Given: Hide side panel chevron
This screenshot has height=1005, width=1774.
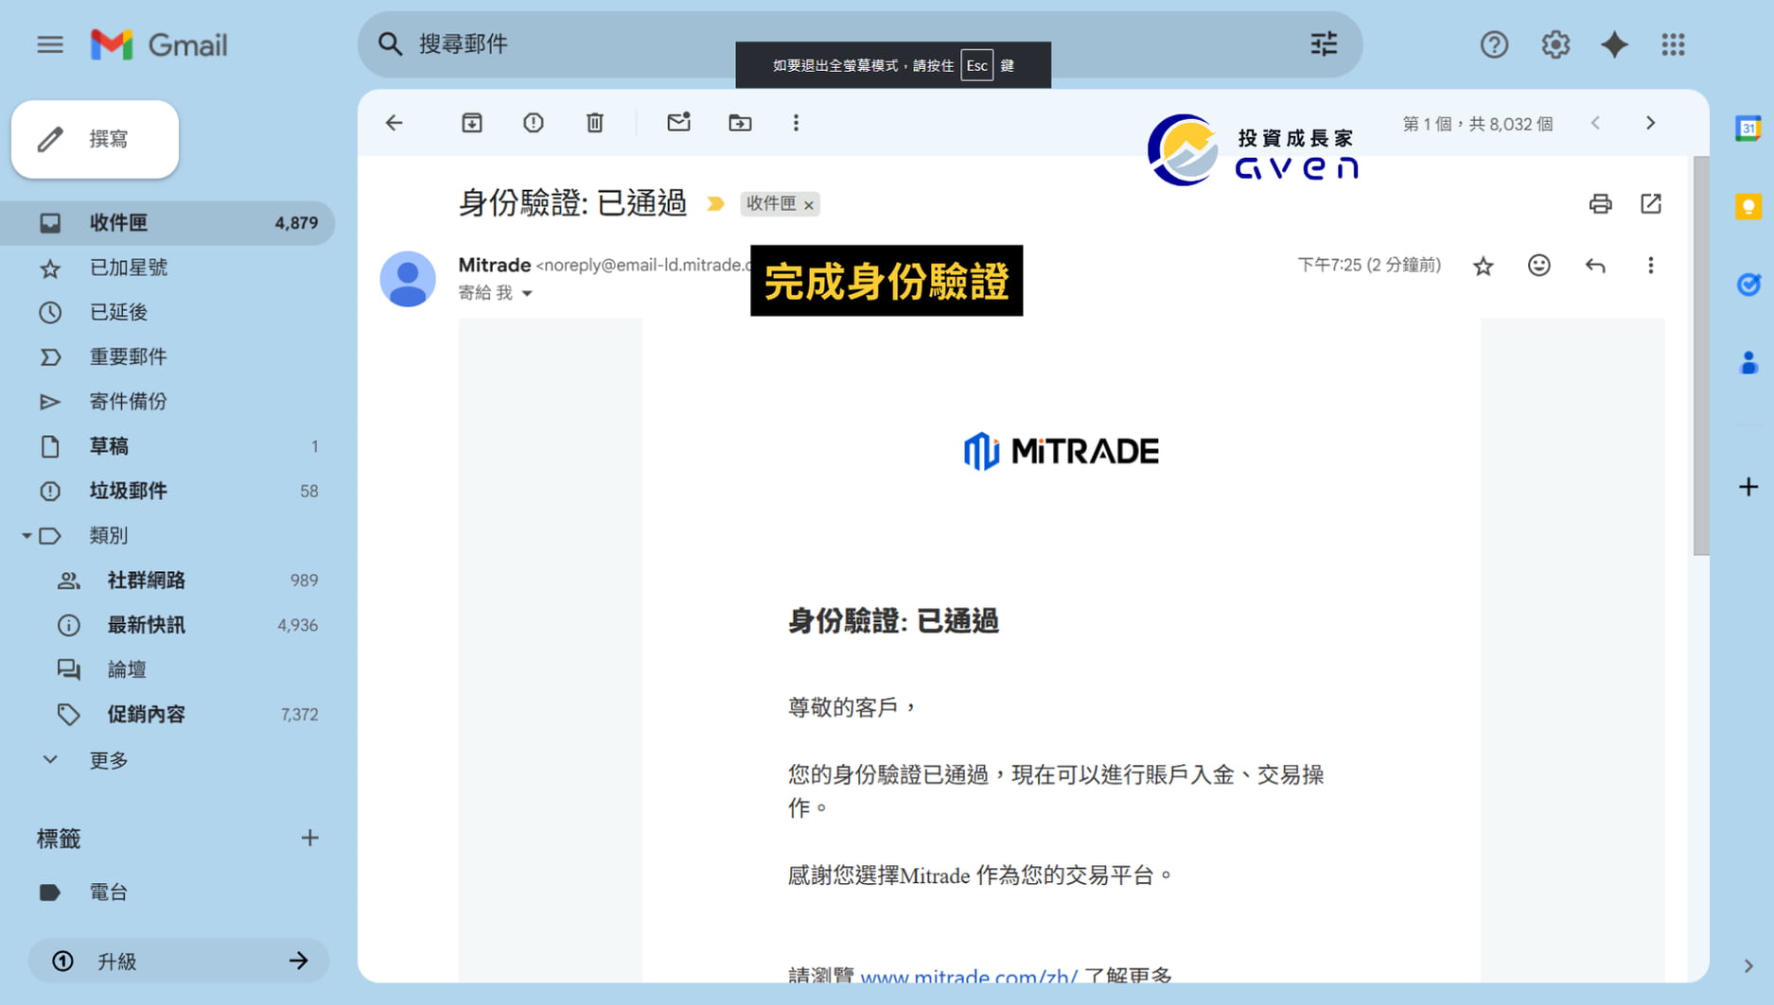Looking at the screenshot, I should 1748,966.
